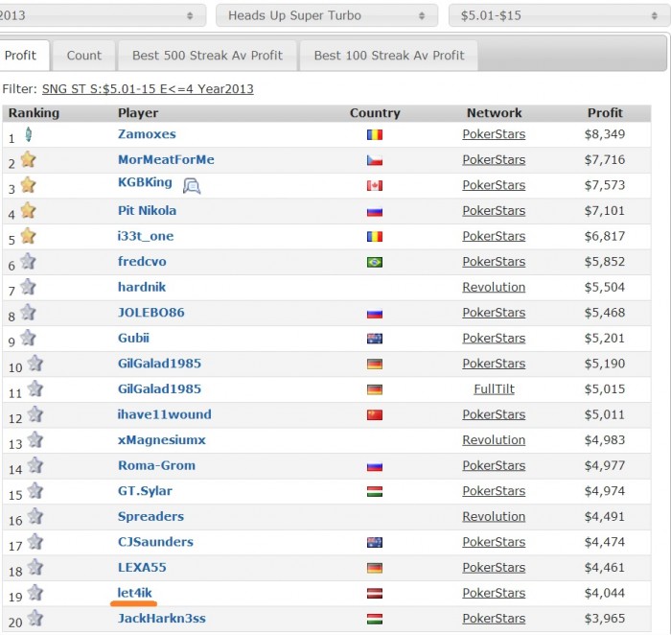Image resolution: width=671 pixels, height=635 pixels.
Task: Click the Russian flag in Roma-Grom's row
Action: point(375,466)
